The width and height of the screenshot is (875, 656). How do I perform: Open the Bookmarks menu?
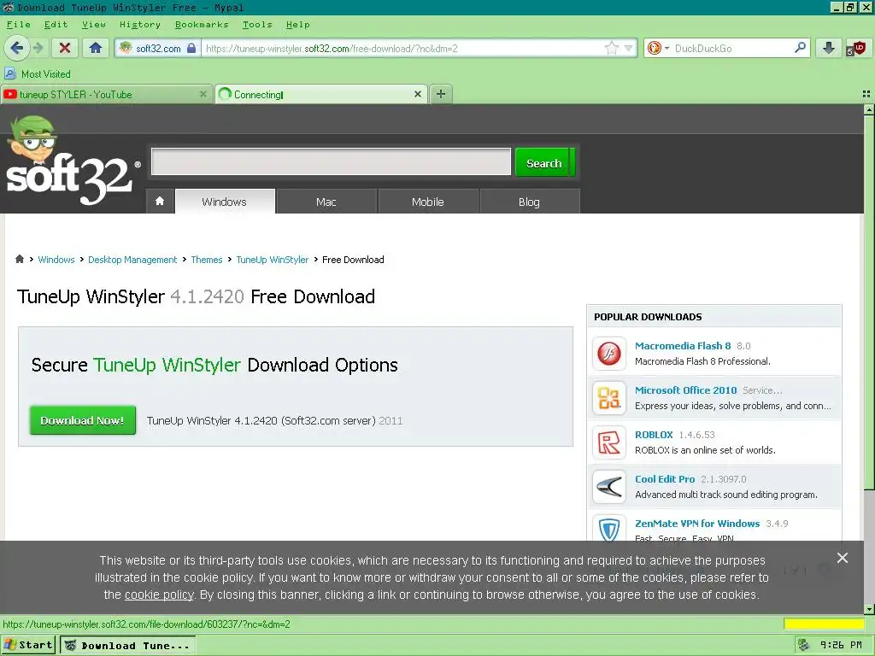click(202, 25)
